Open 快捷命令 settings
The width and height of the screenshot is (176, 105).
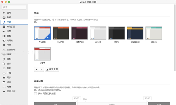pyautogui.click(x=14, y=50)
